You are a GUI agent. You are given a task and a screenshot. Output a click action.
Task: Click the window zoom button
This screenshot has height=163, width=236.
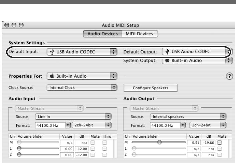click(x=21, y=25)
